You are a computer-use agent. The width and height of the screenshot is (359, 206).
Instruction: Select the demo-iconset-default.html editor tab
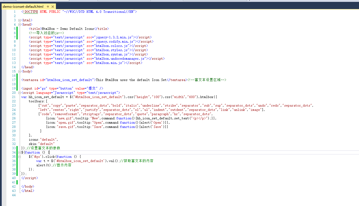coord(23,6)
